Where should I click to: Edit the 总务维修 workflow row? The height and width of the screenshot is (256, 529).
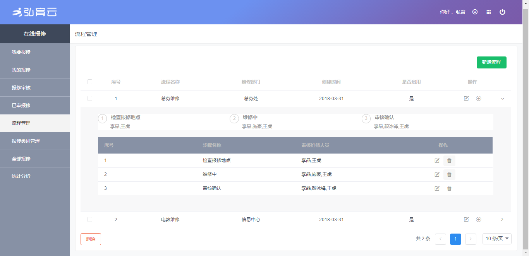click(466, 99)
